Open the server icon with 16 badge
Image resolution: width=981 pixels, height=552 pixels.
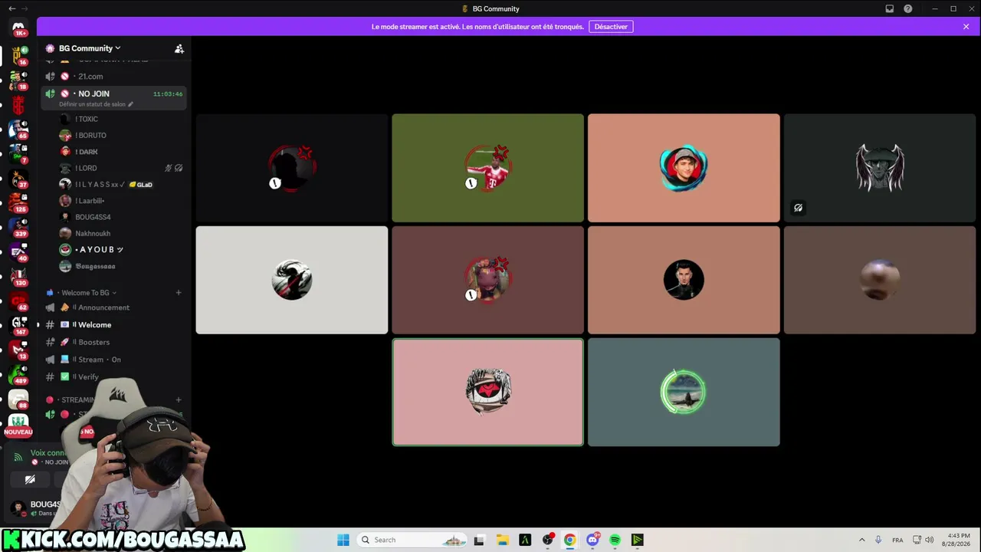(18, 55)
